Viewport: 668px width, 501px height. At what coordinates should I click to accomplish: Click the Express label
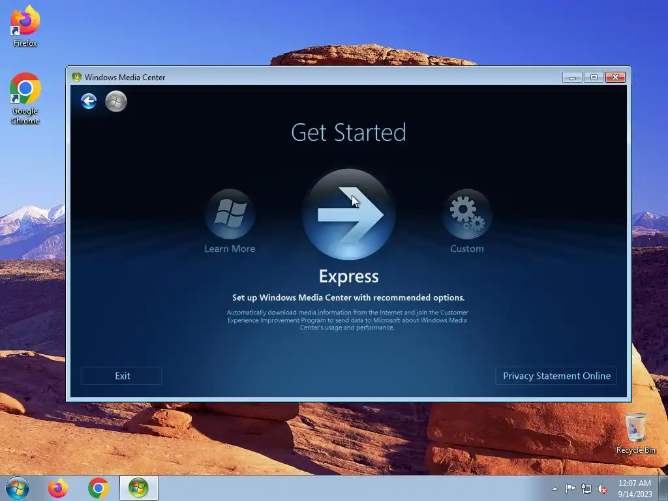click(x=348, y=276)
